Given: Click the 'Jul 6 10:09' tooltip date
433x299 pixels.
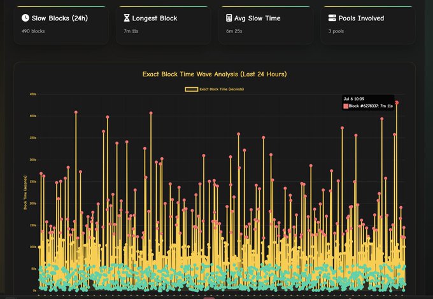Looking at the screenshot, I should (x=354, y=99).
